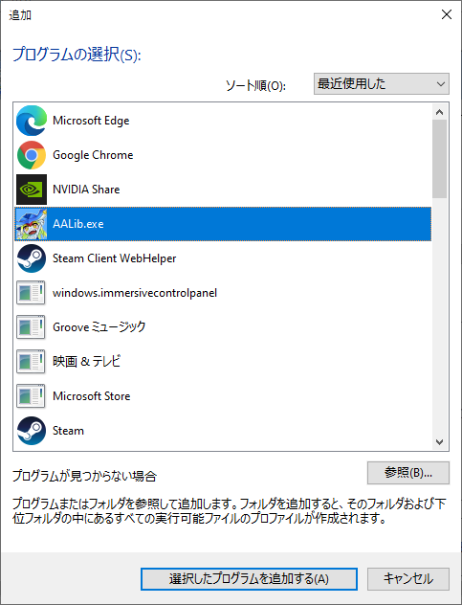
Task: Click the Steam icon in last row
Action: (32, 431)
